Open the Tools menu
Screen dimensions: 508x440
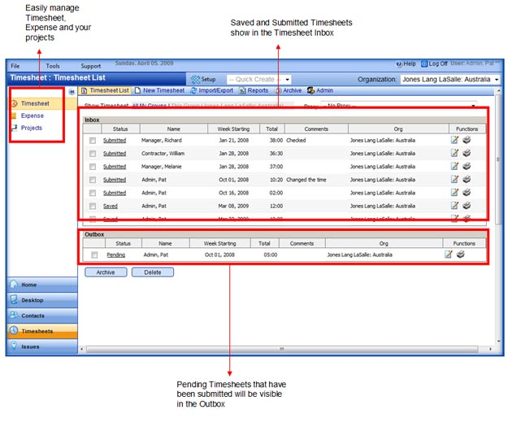(53, 66)
